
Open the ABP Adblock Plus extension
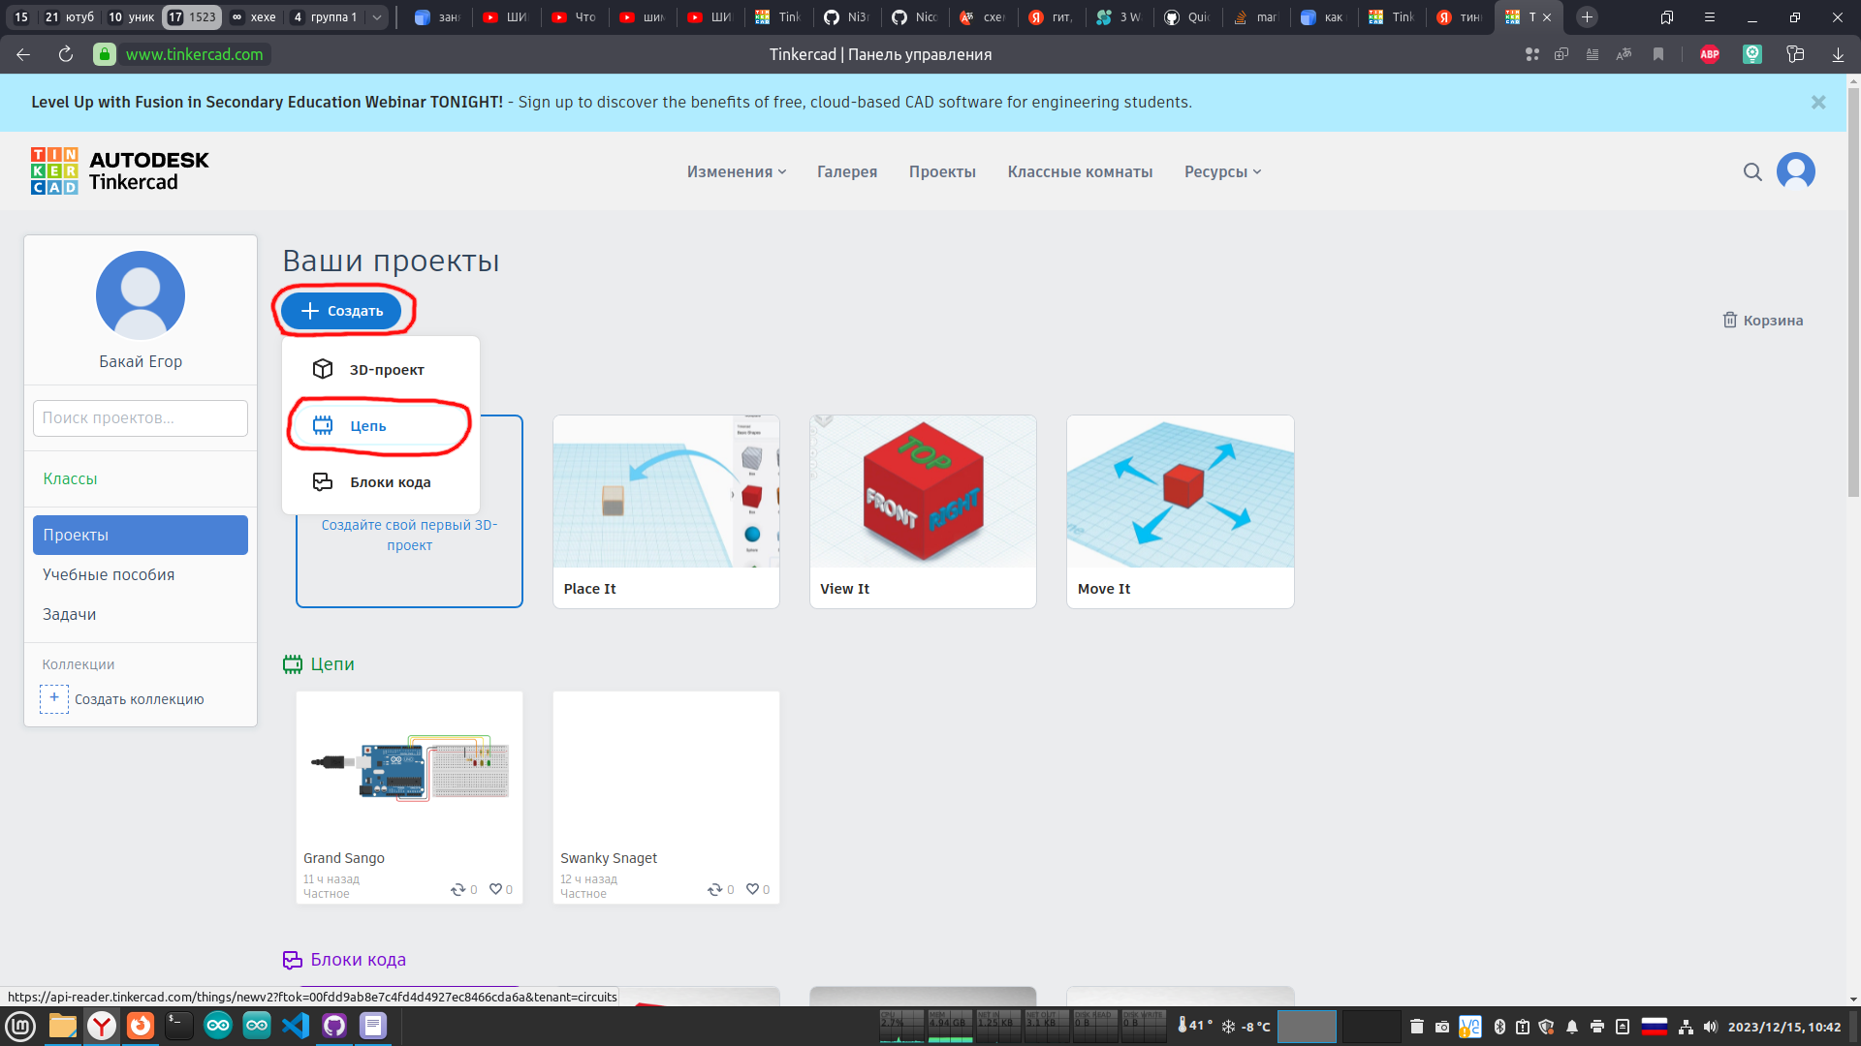1710,54
